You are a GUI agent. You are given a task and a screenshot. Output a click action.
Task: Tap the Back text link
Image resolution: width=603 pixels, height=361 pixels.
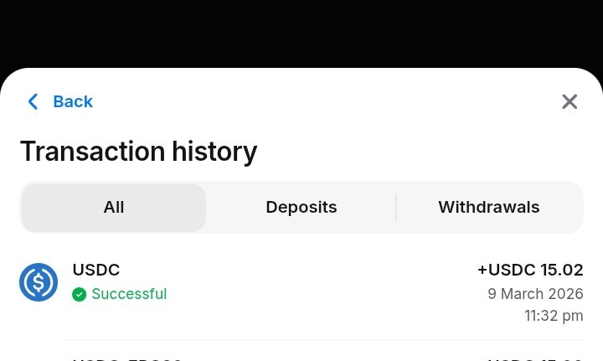pos(73,102)
